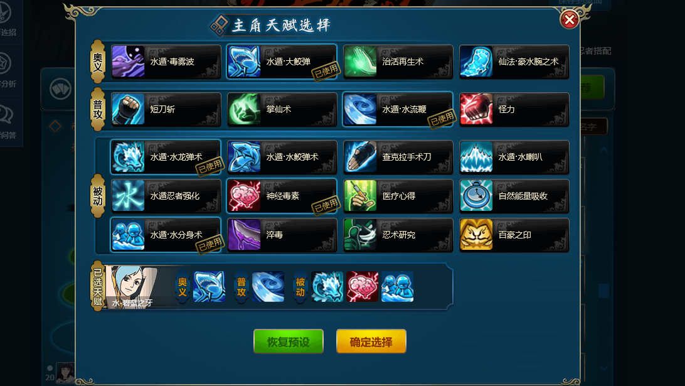Image resolution: width=685 pixels, height=386 pixels.
Task: Select the red 怪力 fist icon
Action: point(476,109)
